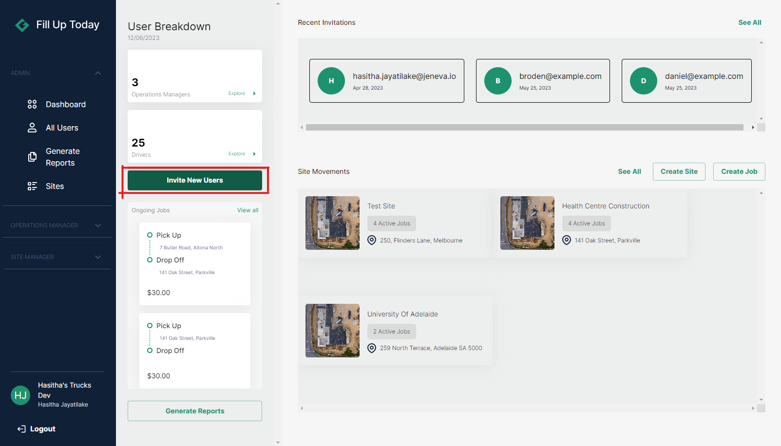
Task: Click the location pin beside 141 Oak Street
Action: tap(567, 240)
